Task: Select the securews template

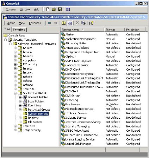Action: pos(29,126)
